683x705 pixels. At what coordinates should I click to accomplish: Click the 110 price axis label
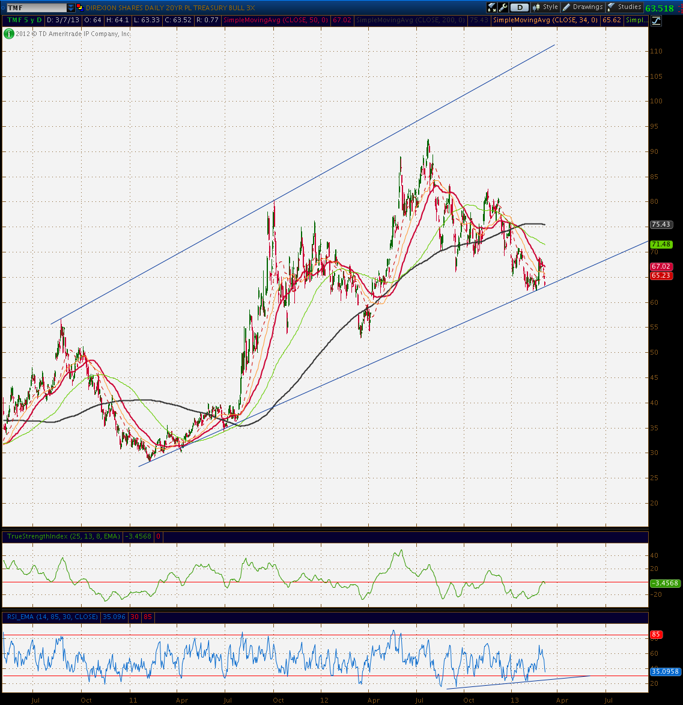(656, 51)
